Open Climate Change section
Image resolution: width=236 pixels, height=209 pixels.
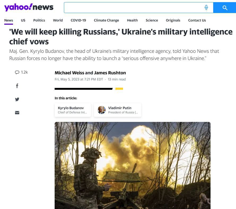(106, 20)
